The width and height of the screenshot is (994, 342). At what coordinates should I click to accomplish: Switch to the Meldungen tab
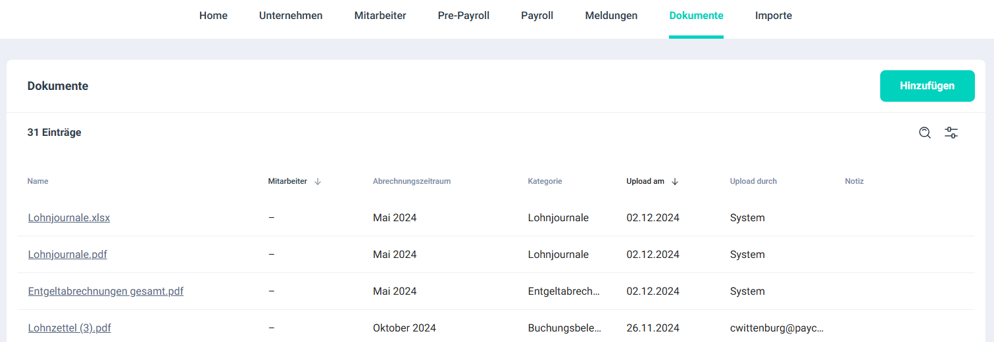611,16
